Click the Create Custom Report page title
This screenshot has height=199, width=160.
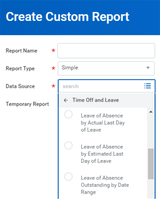(67, 17)
